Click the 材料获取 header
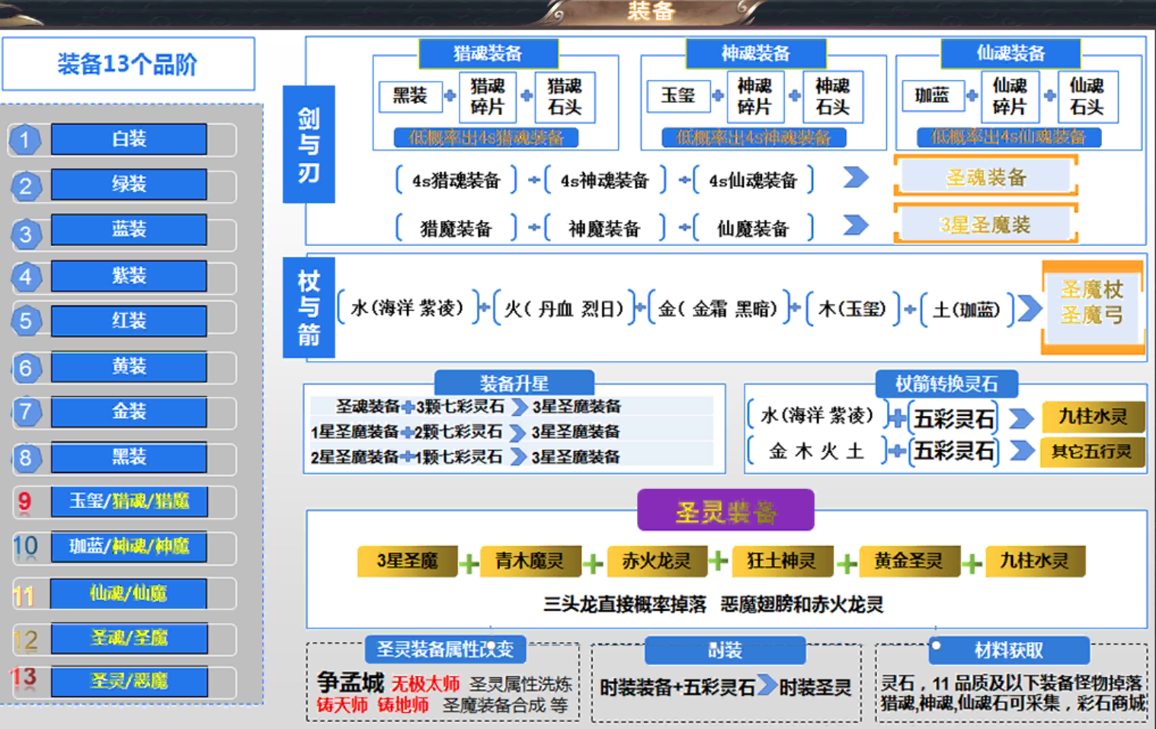Viewport: 1156px width, 729px height. click(1009, 651)
